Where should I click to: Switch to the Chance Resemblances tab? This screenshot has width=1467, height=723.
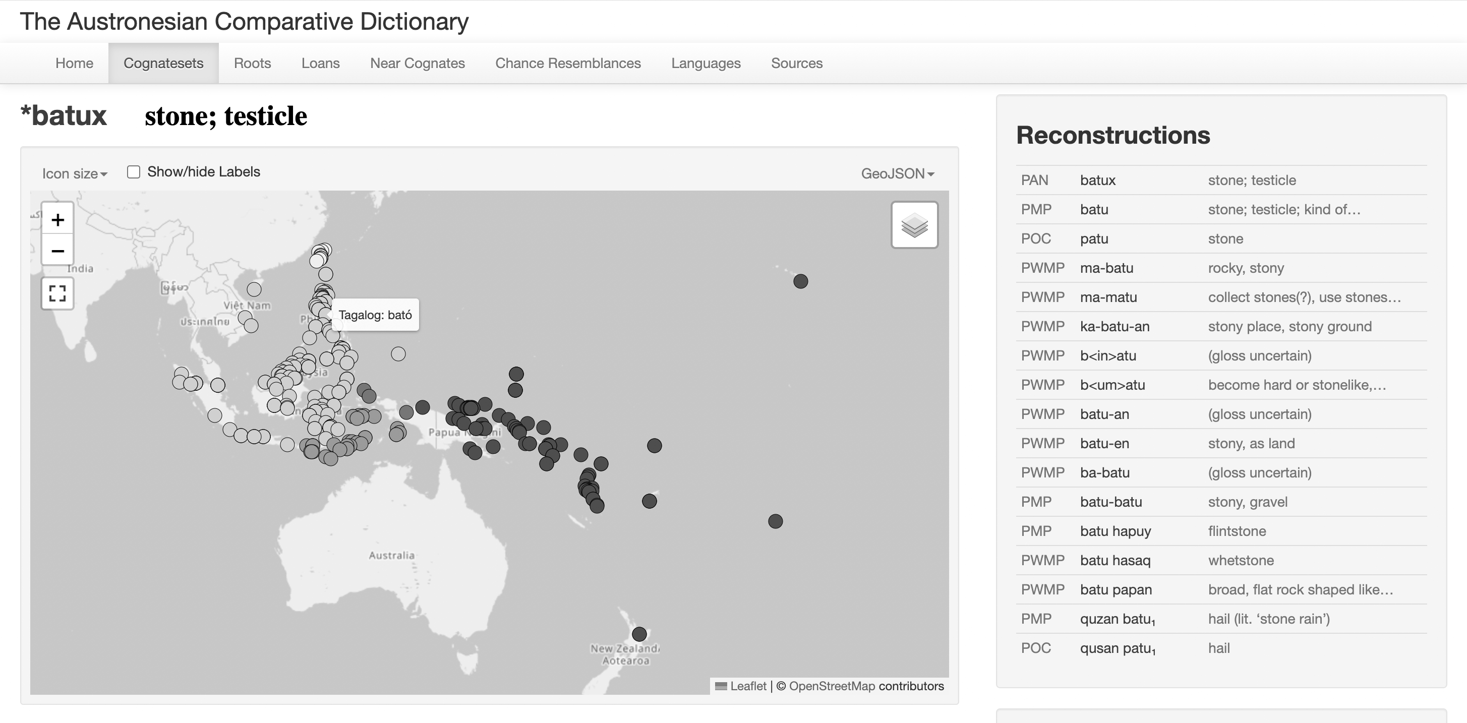coord(568,63)
